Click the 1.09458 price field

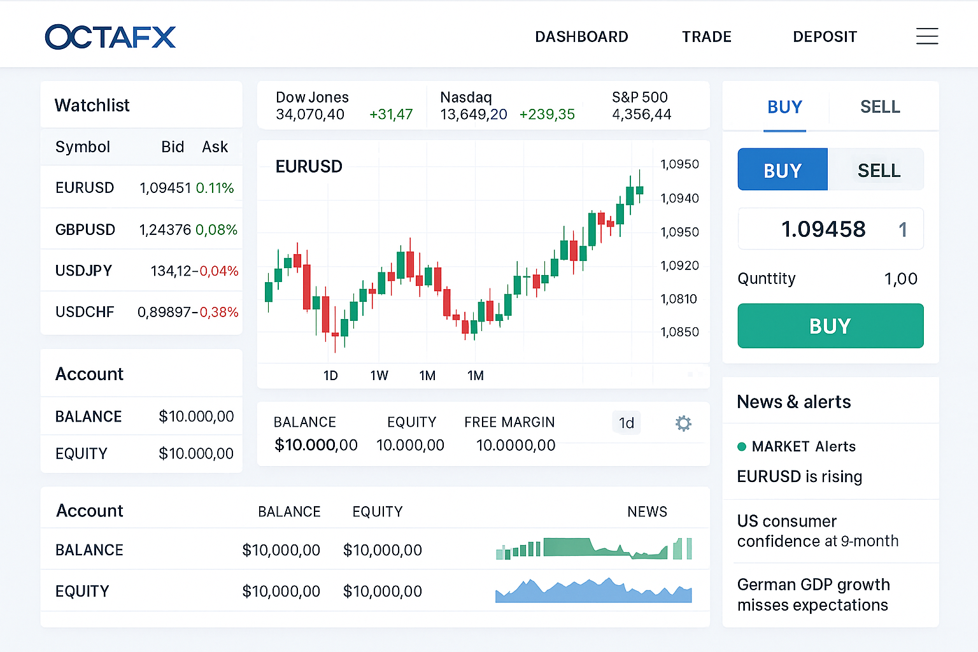coord(830,229)
